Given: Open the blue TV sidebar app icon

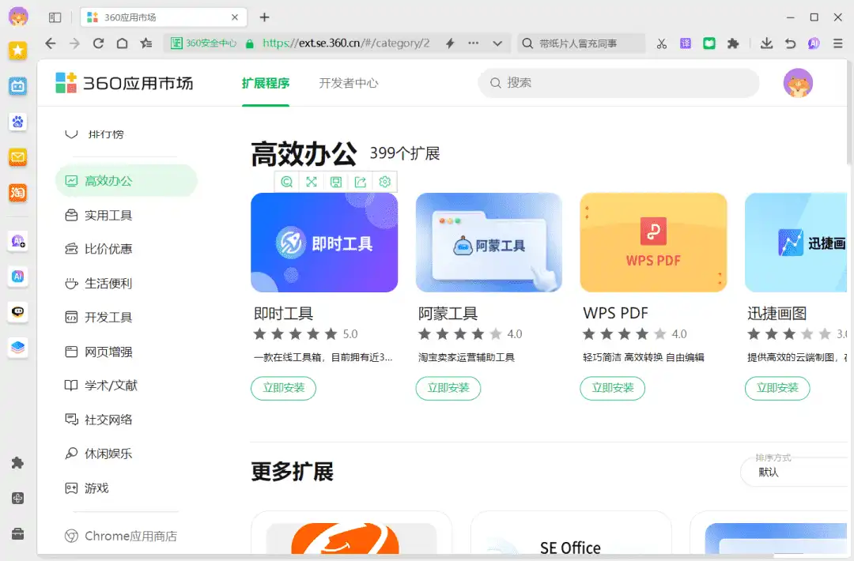Looking at the screenshot, I should coord(18,86).
